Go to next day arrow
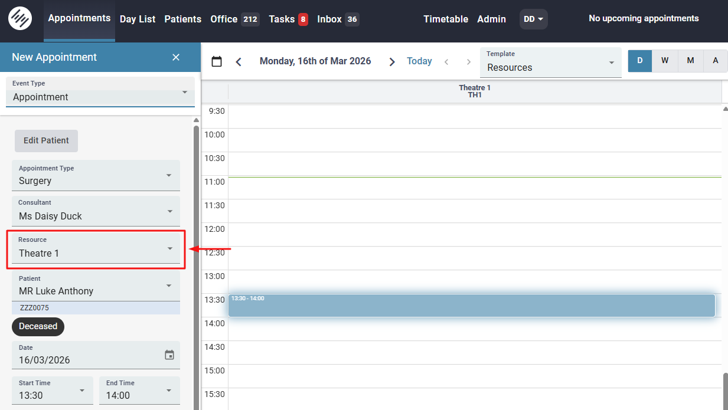 (392, 61)
